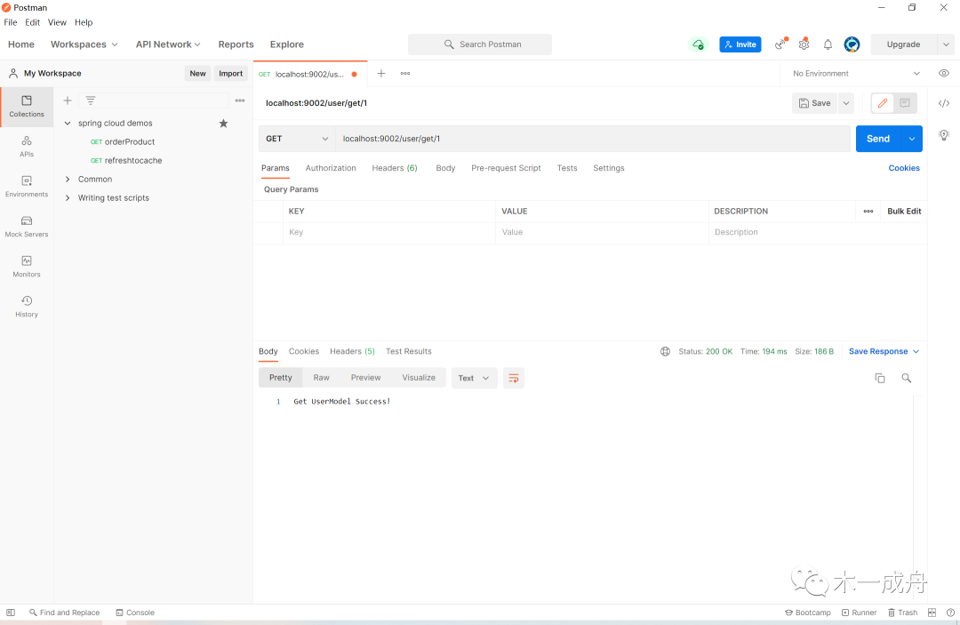This screenshot has width=960, height=625.
Task: Open the No Environment selector
Action: point(855,74)
